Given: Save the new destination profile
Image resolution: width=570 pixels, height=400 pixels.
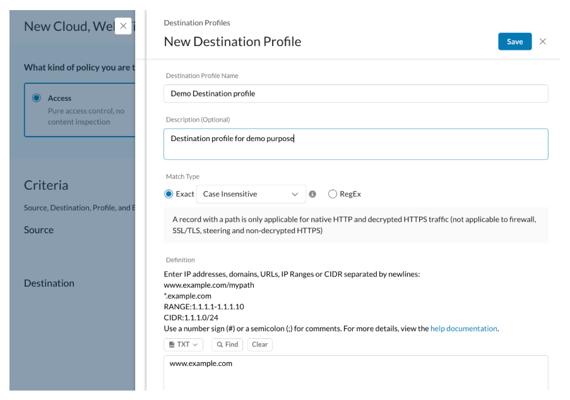Looking at the screenshot, I should (514, 42).
